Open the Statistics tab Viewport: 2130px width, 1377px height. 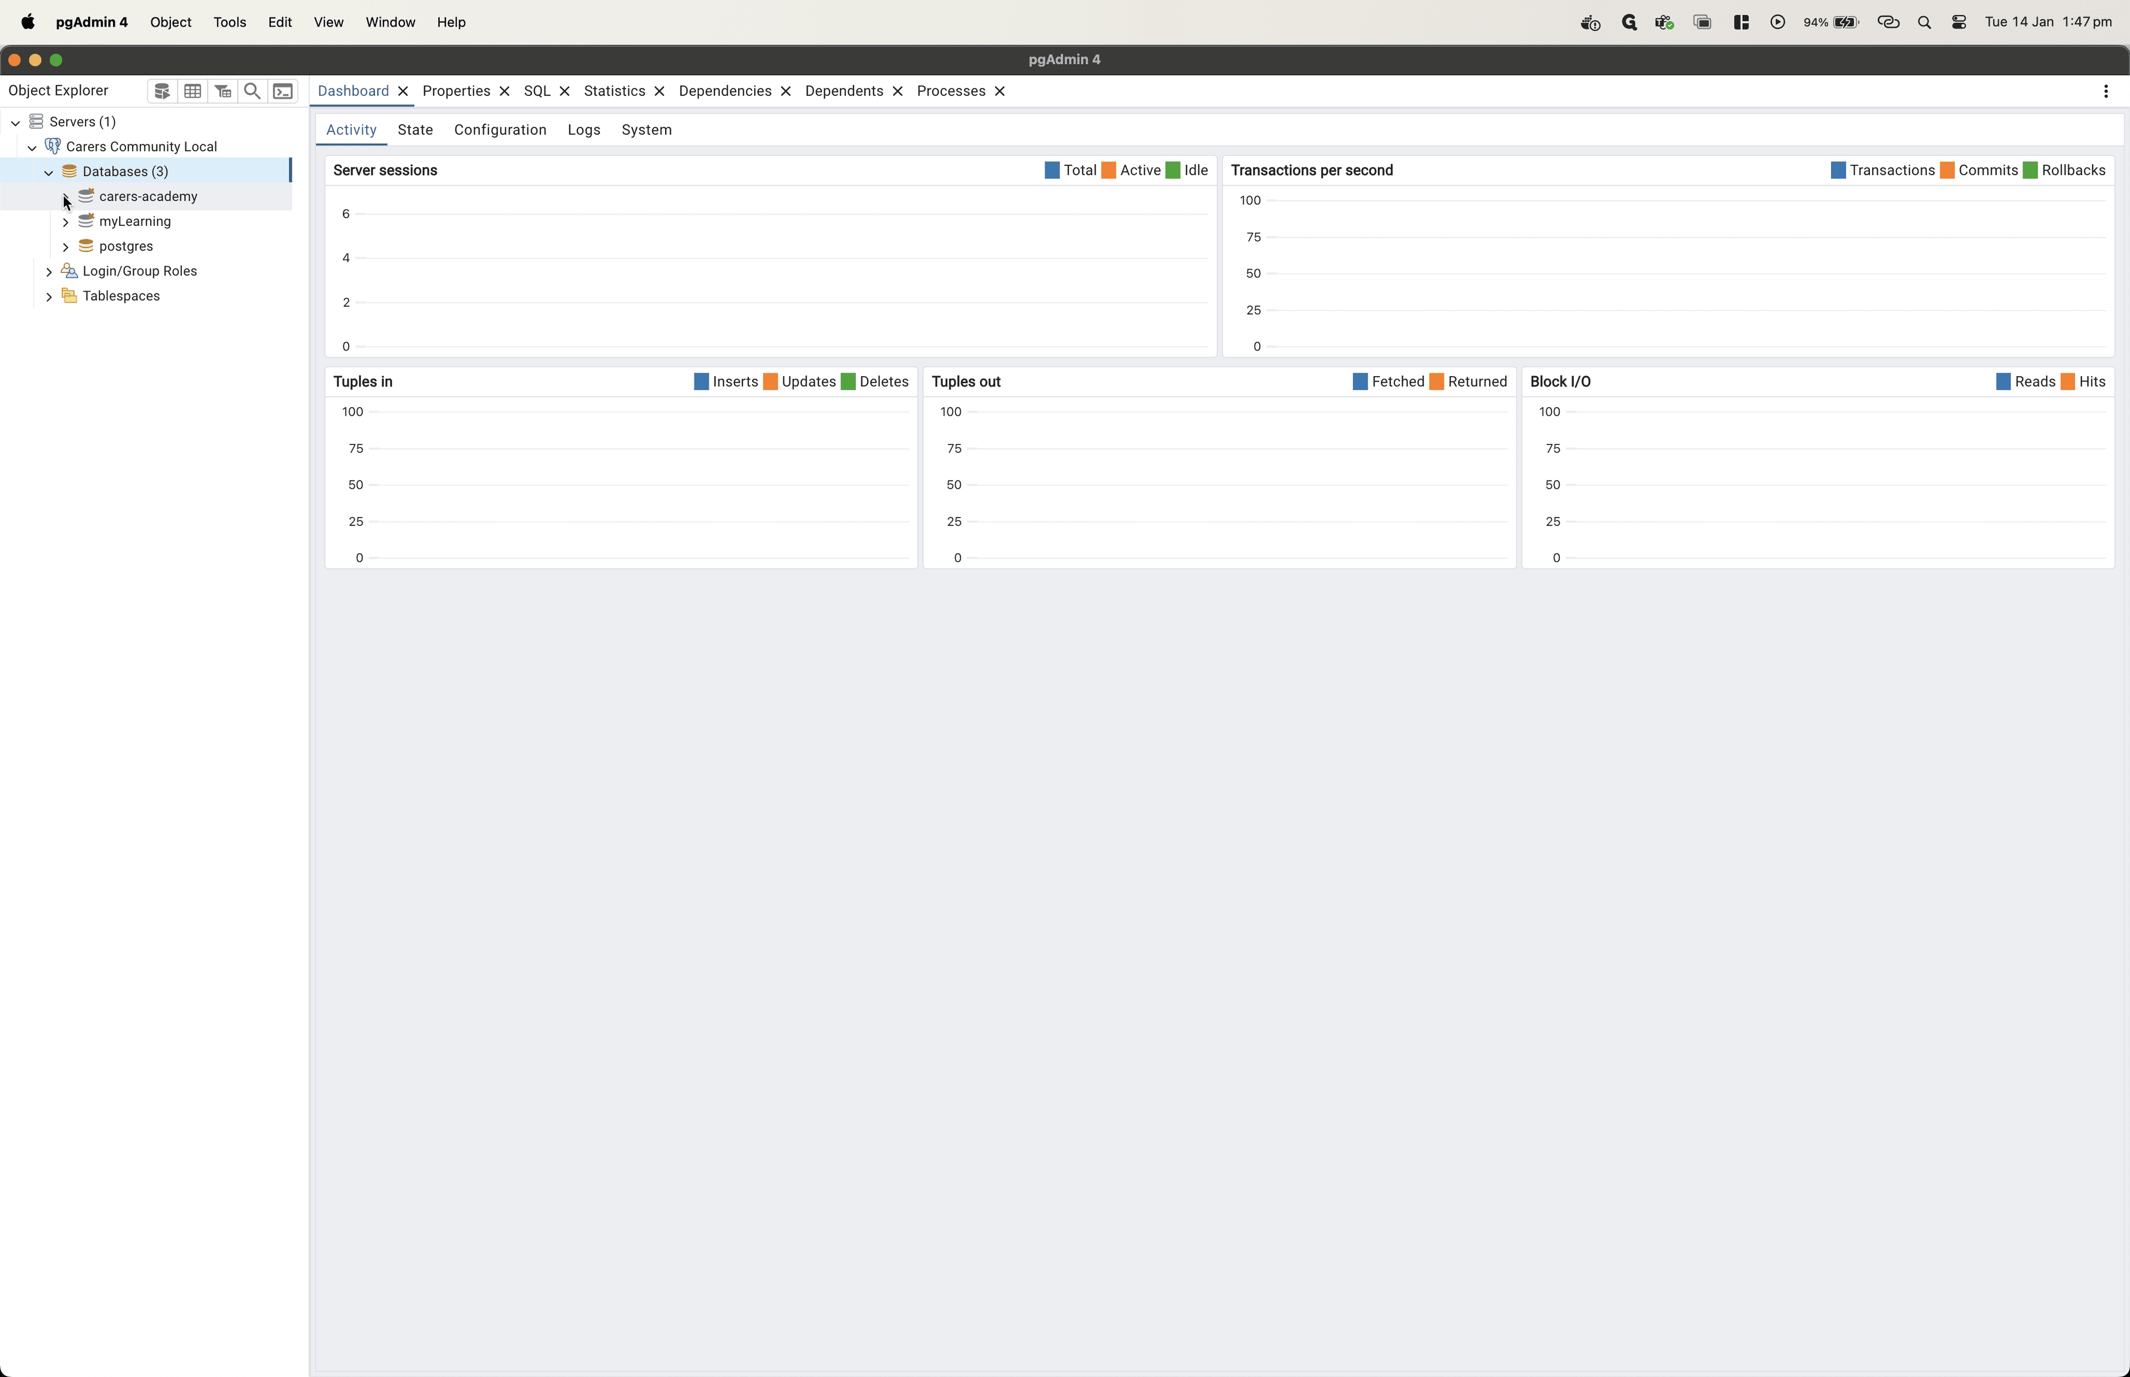(614, 91)
